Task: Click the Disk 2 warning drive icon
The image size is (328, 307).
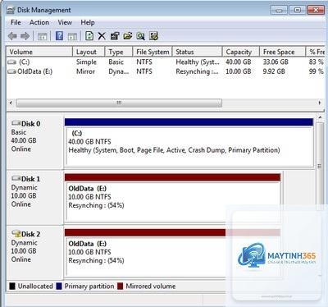Action: click(x=16, y=233)
